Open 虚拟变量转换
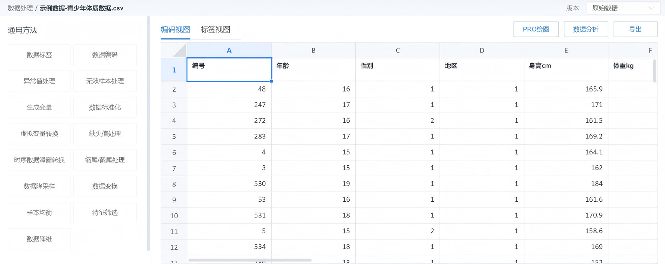 coord(39,133)
